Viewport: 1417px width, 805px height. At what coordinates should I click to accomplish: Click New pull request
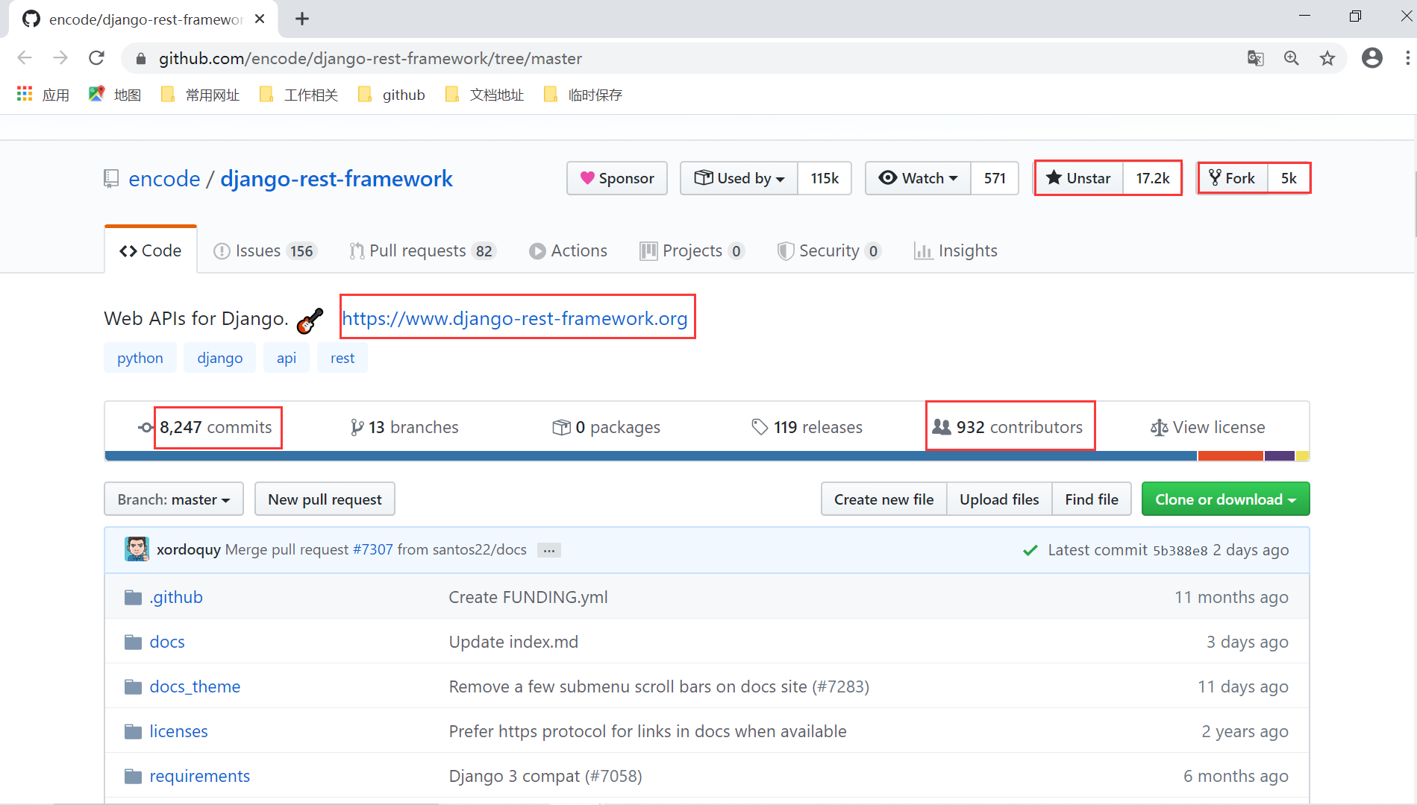[x=325, y=499]
